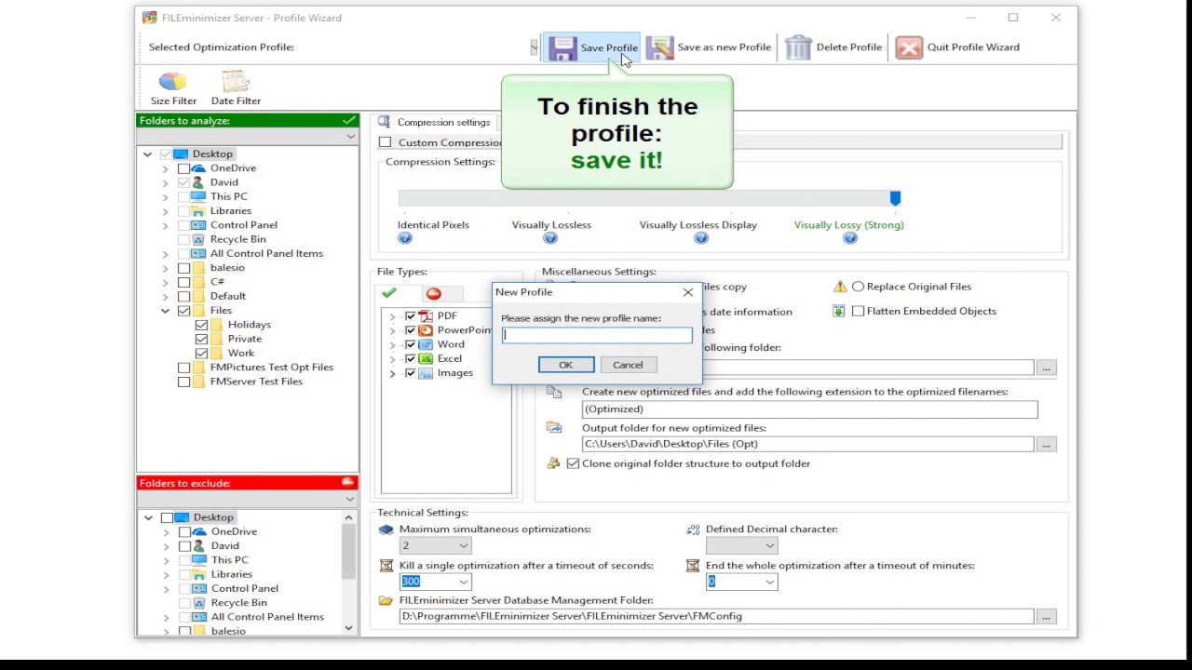Screen dimensions: 1192x670
Task: Open the Selected Optimization Profile dropdown
Action: (534, 47)
